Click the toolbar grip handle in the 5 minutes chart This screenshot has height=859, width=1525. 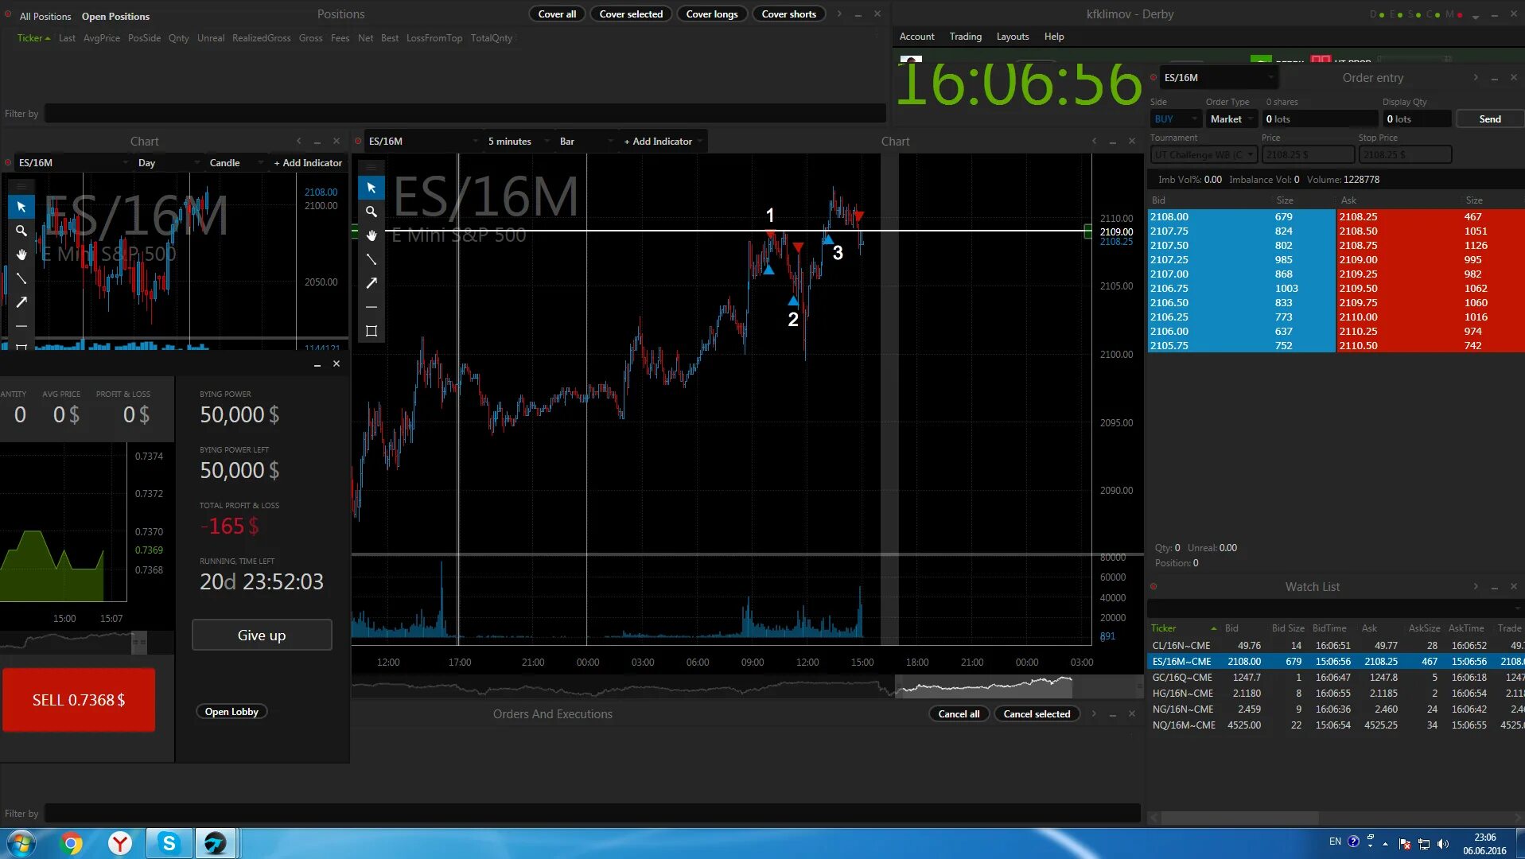pos(372,167)
